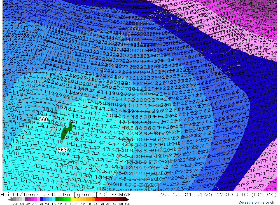Select the Height/Temp. 500 hPa title text

(x=36, y=194)
